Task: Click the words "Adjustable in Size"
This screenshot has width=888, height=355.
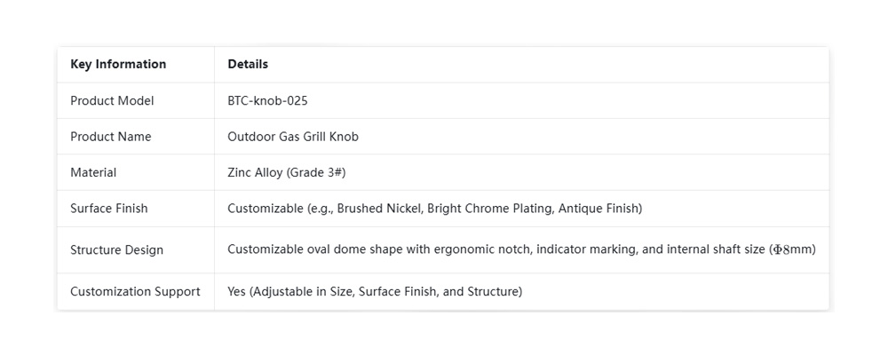Action: (302, 291)
